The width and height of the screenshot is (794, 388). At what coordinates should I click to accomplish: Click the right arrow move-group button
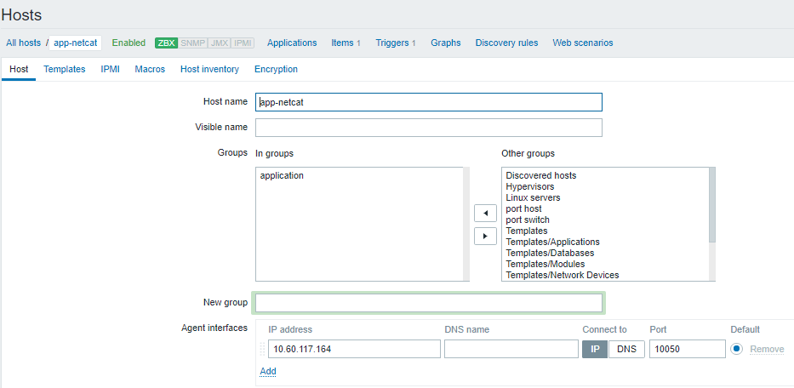click(485, 236)
